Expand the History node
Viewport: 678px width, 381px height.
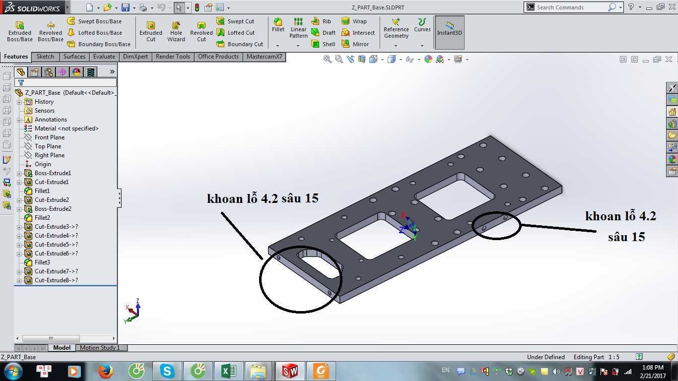pos(19,102)
